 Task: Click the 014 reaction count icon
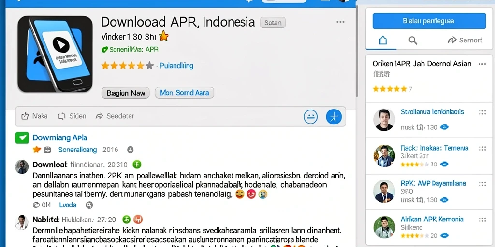pyautogui.click(x=36, y=205)
